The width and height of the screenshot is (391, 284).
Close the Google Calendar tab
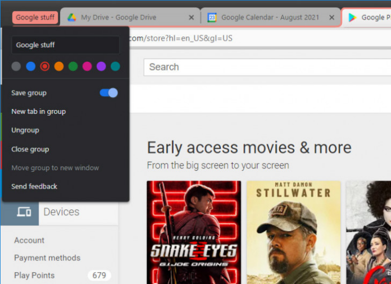pos(331,17)
